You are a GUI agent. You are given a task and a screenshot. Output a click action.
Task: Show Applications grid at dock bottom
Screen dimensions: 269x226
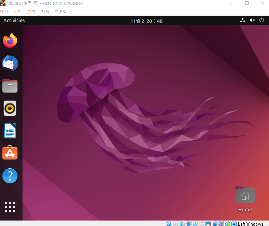pos(10,207)
